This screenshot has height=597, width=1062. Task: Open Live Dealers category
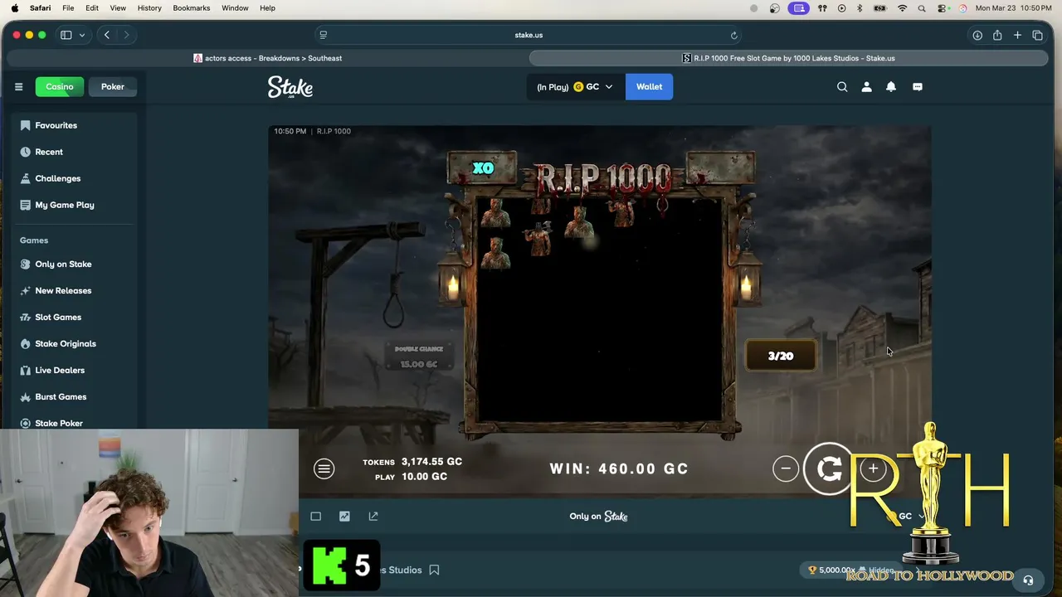pos(75,370)
